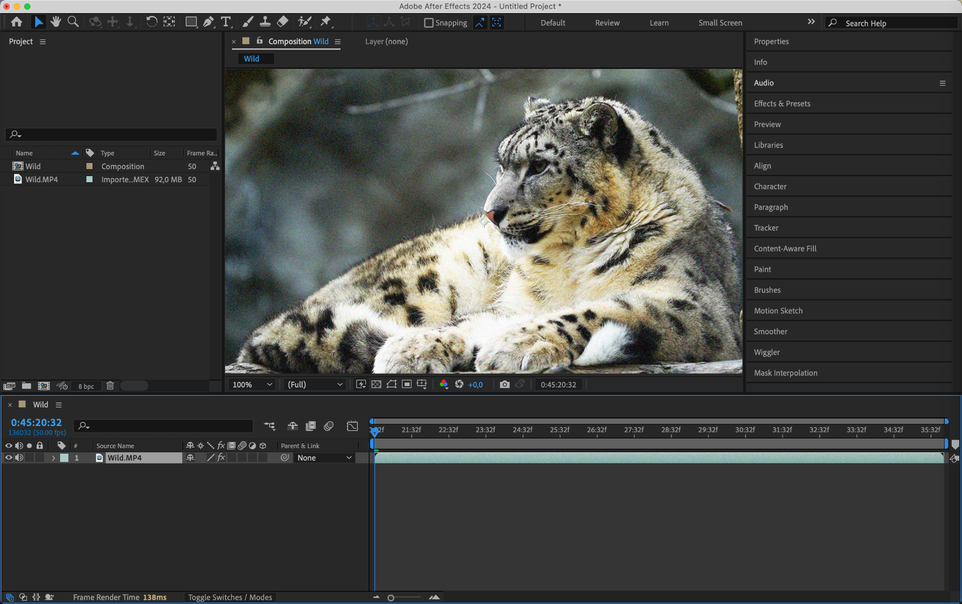Select the Zoom tool
962x604 pixels.
coord(73,22)
